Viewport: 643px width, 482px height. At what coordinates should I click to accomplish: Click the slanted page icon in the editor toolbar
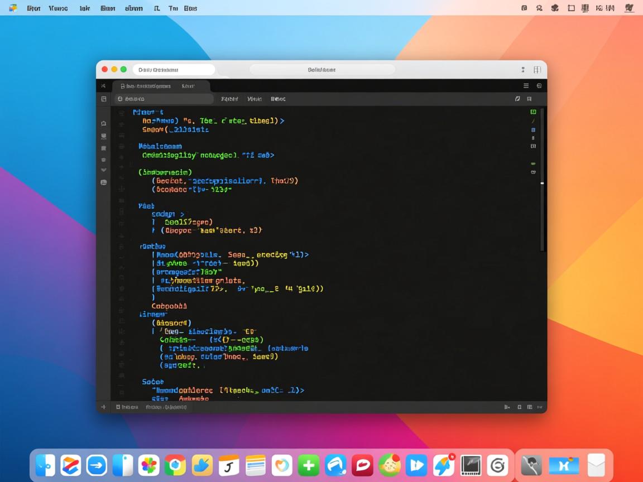click(x=517, y=99)
